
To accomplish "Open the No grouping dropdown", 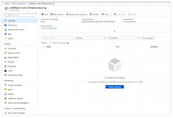I will (x=148, y=38).
